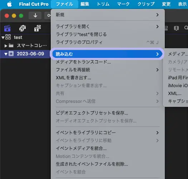Image resolution: width=188 pixels, height=179 pixels.
Task: Choose ライブラリのプロパティ
Action: point(108,42)
